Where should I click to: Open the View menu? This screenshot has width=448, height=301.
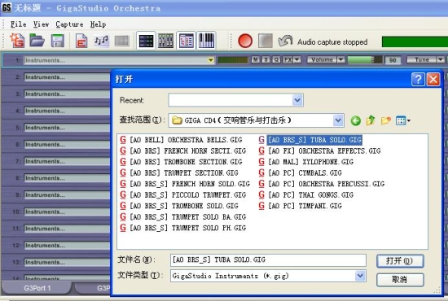pyautogui.click(x=41, y=24)
